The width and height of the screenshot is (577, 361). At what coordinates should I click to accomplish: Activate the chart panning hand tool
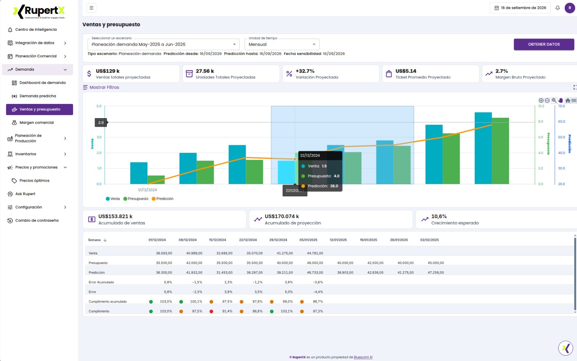tap(560, 100)
